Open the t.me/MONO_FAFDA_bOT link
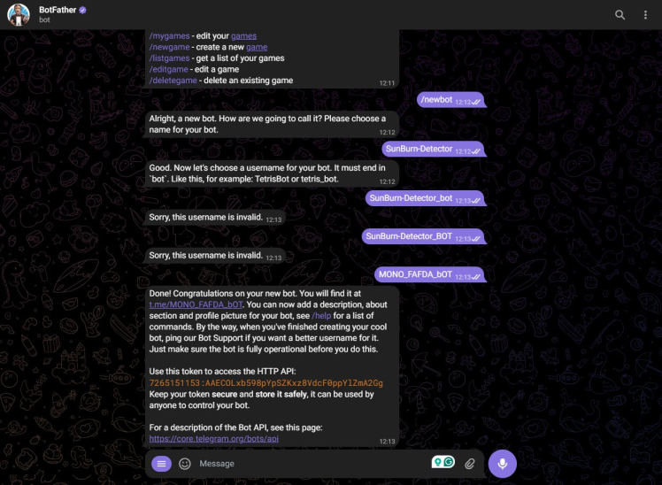Viewport: 662px width, 485px height. (196, 304)
